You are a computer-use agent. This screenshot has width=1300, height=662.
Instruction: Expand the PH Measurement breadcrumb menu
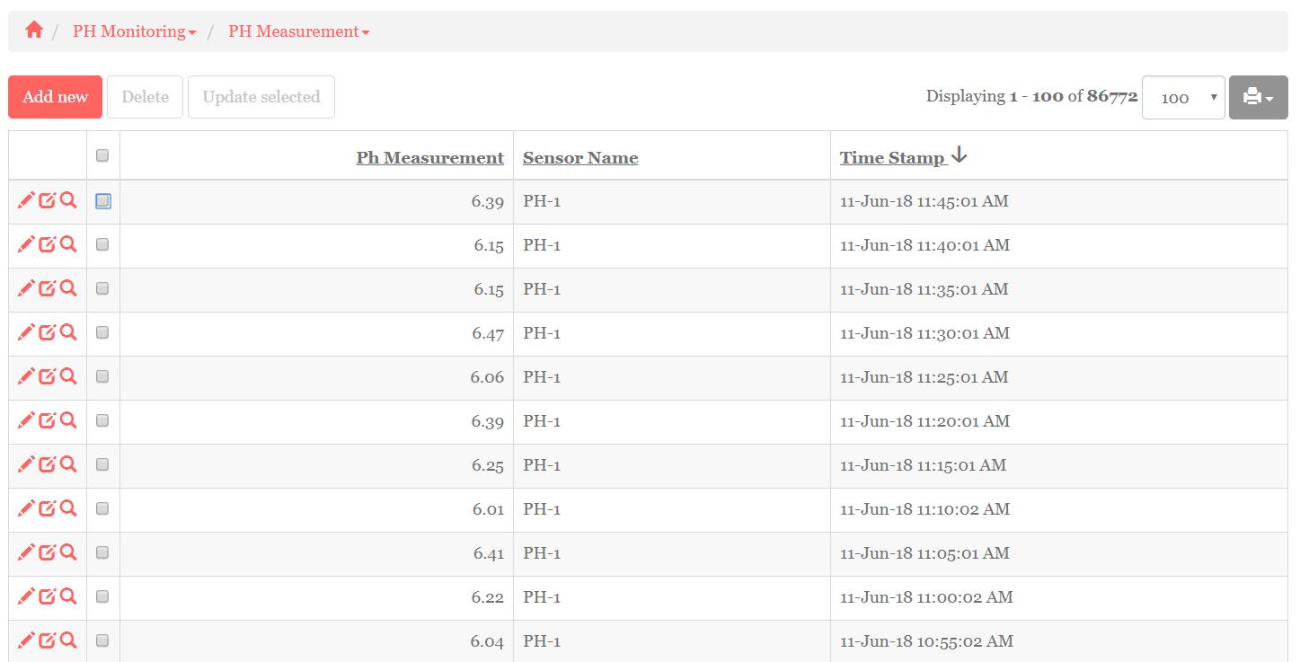click(298, 31)
